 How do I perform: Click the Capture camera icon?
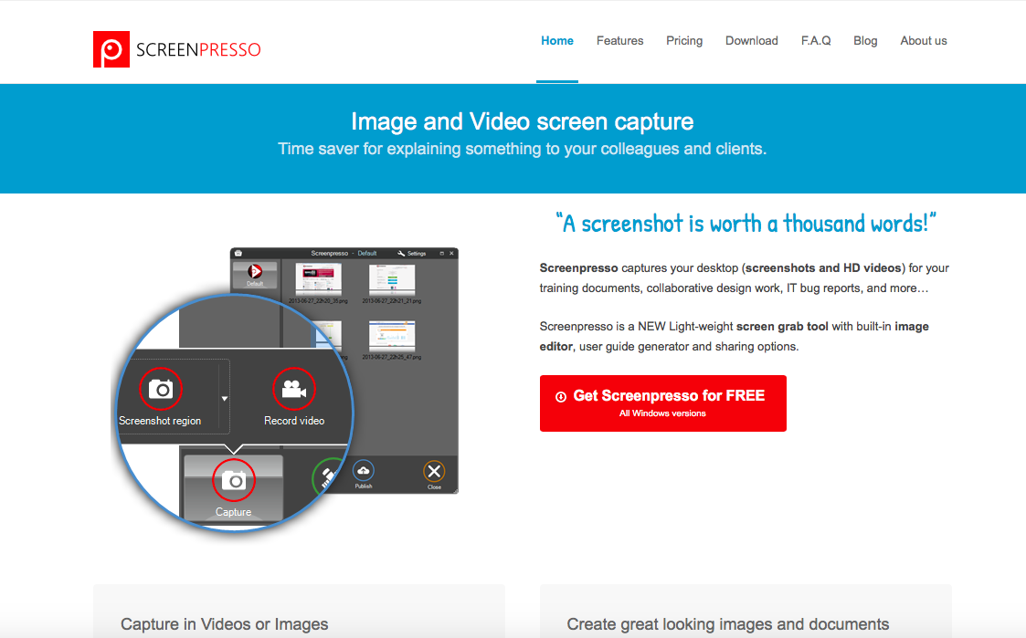pyautogui.click(x=234, y=480)
